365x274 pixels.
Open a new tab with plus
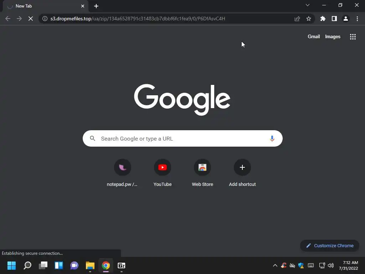tap(96, 6)
